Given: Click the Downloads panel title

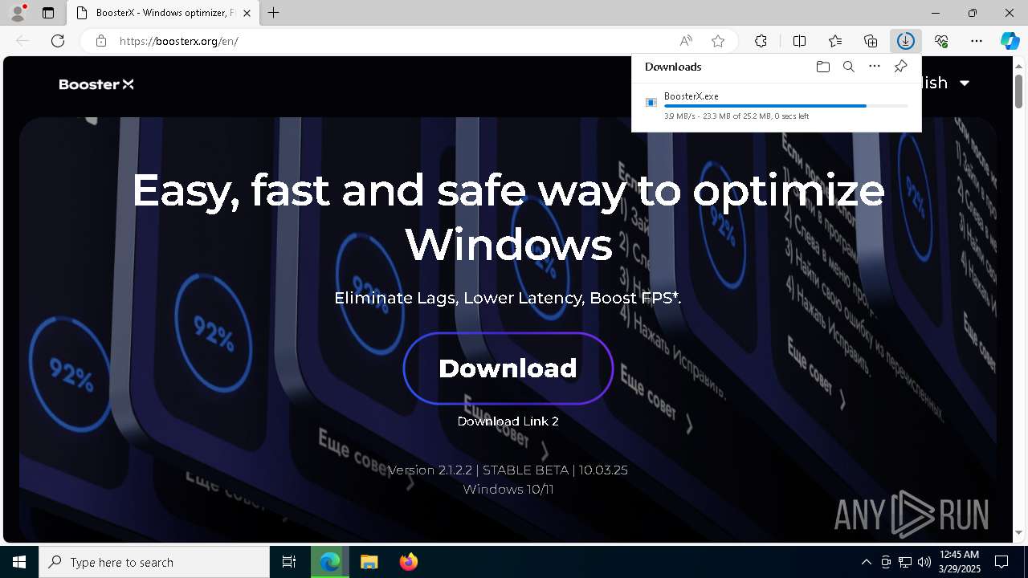Looking at the screenshot, I should coord(673,67).
